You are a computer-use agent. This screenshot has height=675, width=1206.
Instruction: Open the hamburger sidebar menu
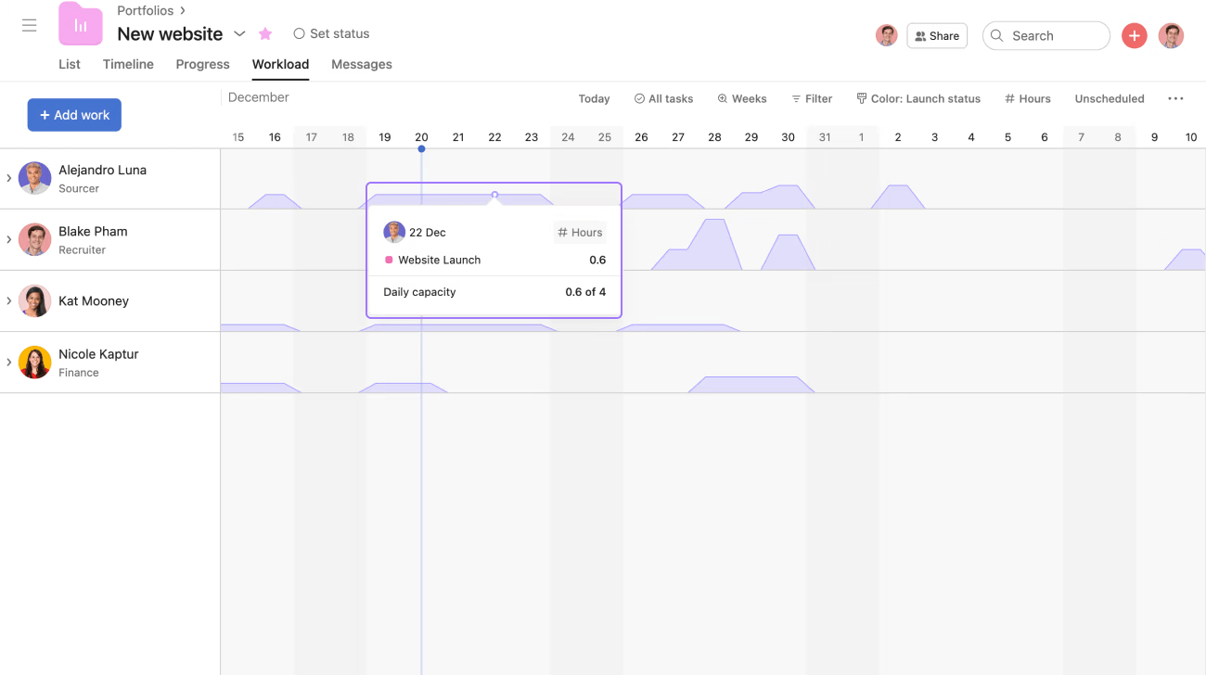(x=30, y=26)
